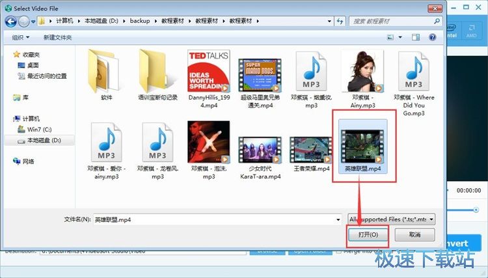Select the 邓紫棋 - Ainy.mp3 file
This screenshot has height=278, width=488.
coord(362,79)
